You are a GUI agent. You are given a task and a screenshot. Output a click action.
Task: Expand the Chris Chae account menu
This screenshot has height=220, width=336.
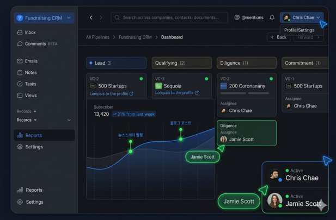(301, 17)
